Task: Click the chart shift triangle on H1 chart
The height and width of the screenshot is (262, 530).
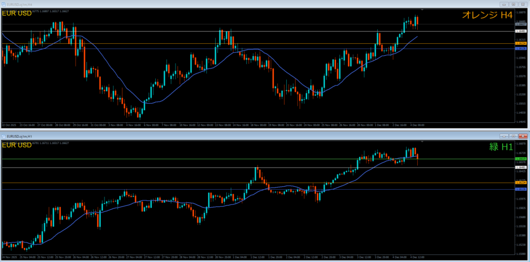Action: (422, 141)
